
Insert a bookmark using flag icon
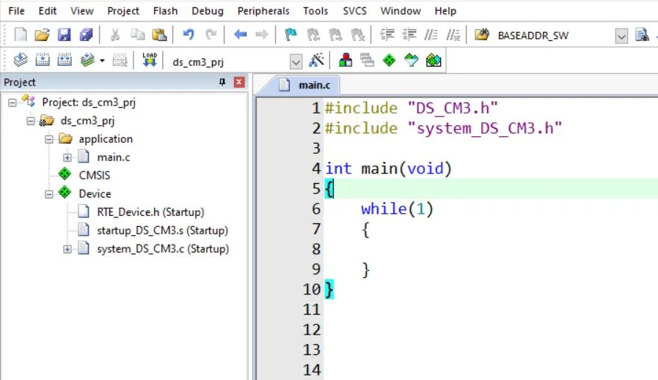click(290, 34)
